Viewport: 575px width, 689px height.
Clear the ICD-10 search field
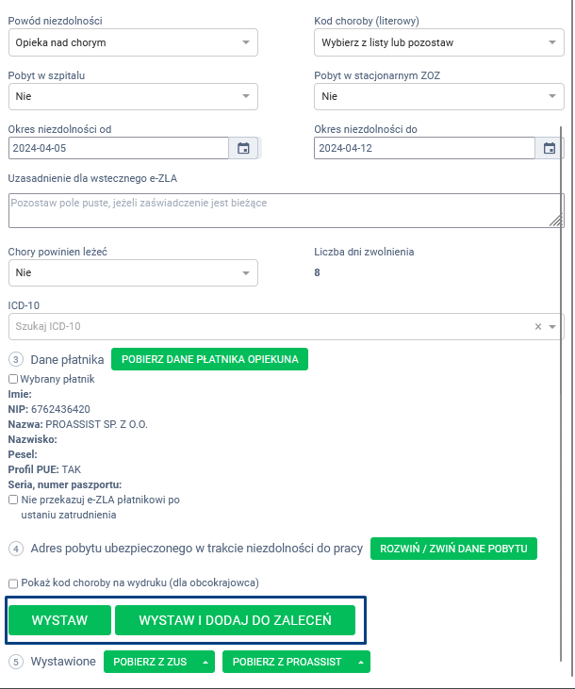(538, 326)
